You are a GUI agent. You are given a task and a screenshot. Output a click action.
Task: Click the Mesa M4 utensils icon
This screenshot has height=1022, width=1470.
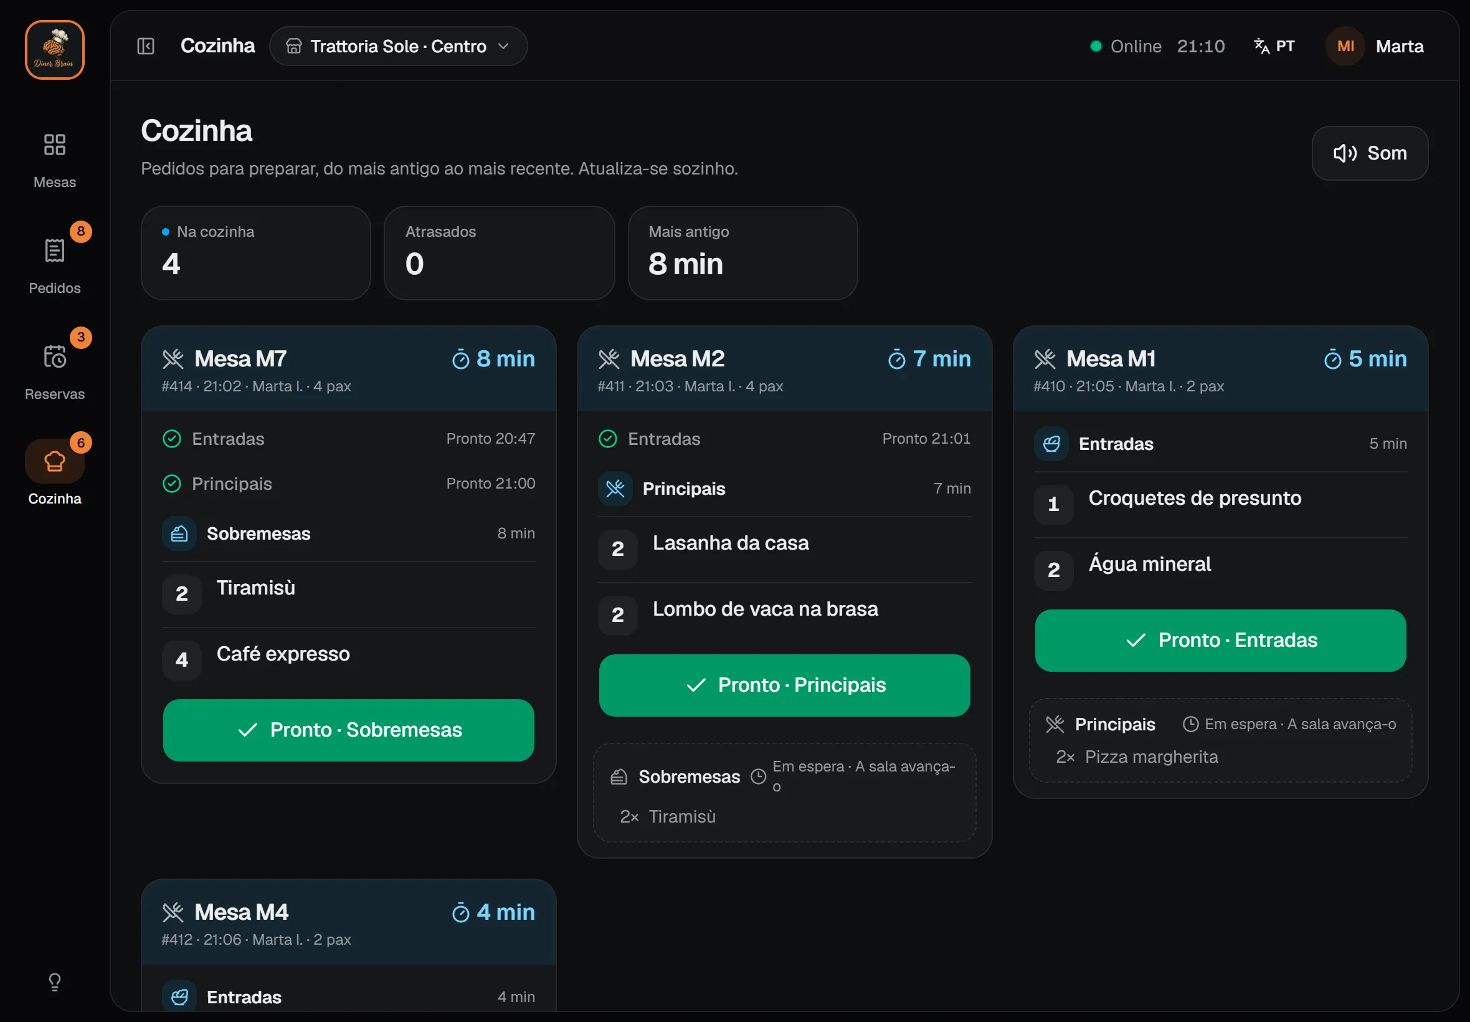[x=173, y=912]
